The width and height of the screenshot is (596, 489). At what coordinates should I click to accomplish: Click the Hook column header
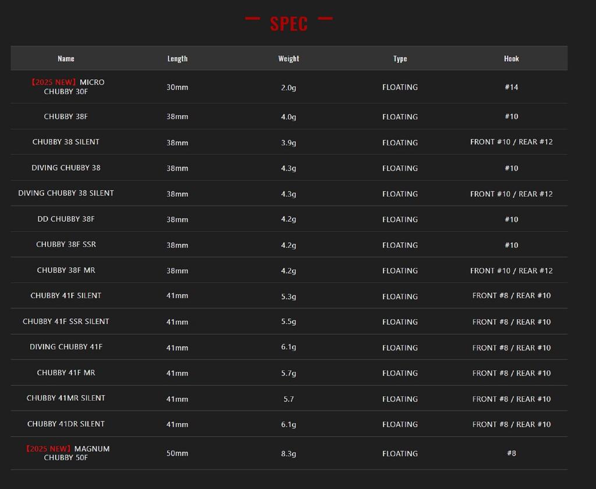coord(511,58)
